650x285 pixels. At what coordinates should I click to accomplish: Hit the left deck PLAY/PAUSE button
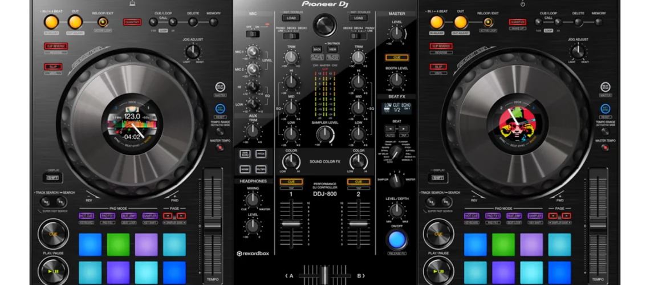click(54, 271)
